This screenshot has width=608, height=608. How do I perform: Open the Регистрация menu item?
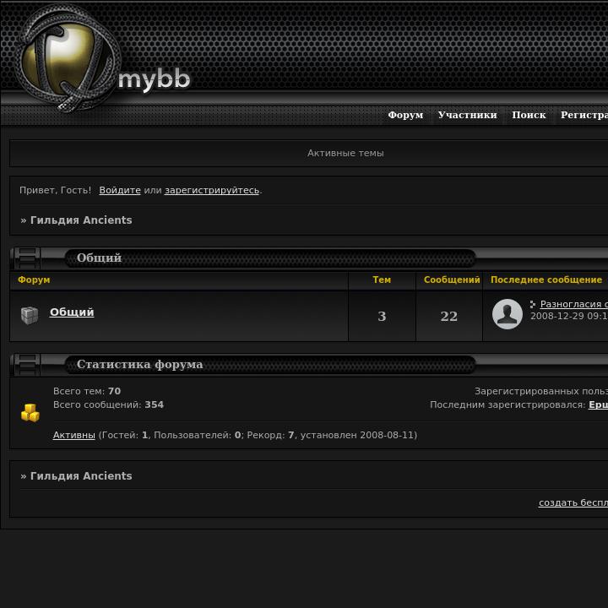[x=584, y=115]
